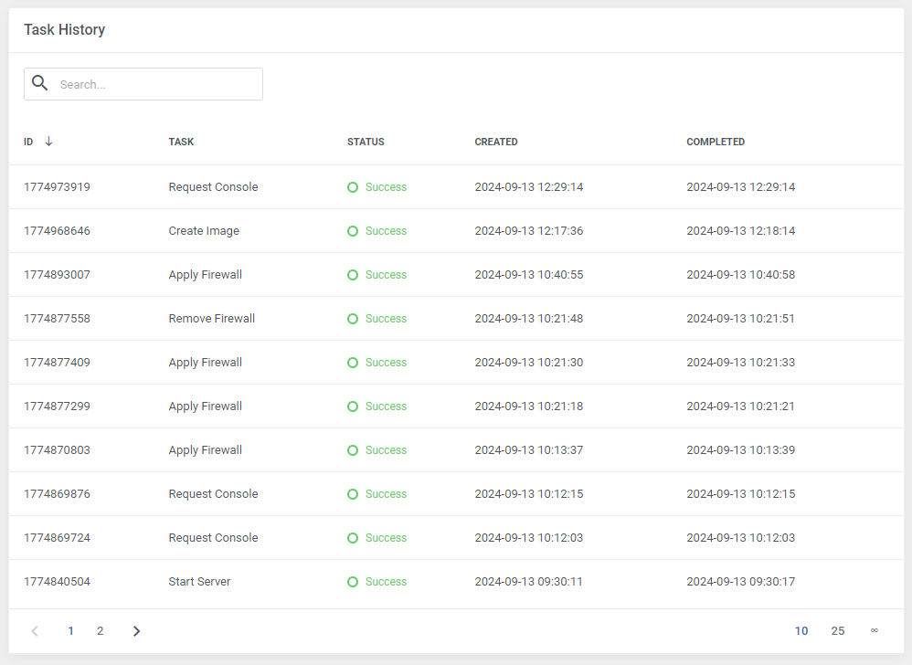Click task ID 1774870803

point(57,450)
